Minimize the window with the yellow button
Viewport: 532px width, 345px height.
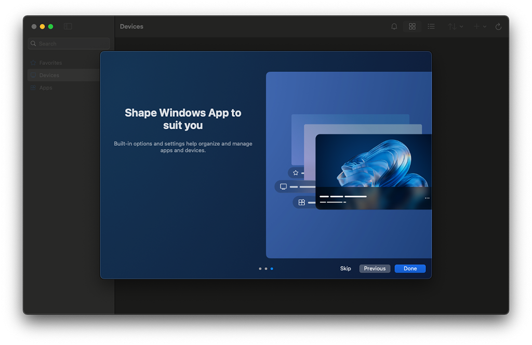(x=43, y=26)
